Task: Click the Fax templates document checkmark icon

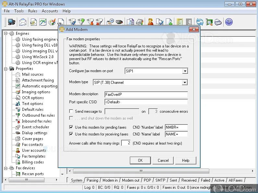Action: point(160,22)
